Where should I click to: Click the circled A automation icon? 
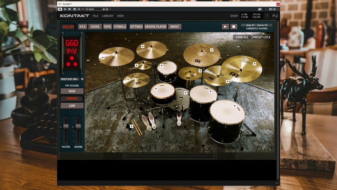point(74,9)
